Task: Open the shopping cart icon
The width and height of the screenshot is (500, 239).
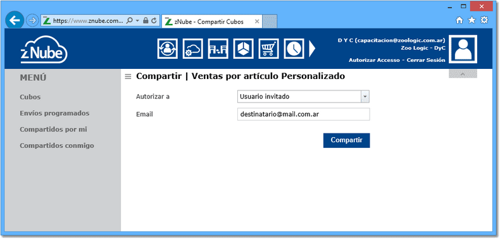Action: point(268,49)
